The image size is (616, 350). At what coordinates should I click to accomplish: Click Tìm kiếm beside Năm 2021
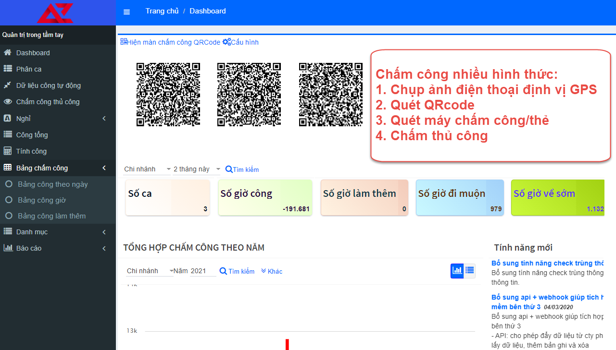[241, 271]
